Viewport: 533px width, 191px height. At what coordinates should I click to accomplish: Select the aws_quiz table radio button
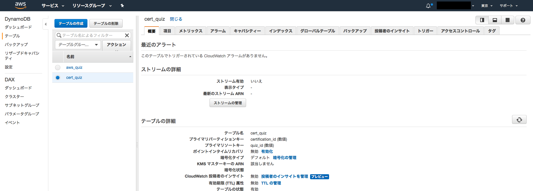coord(58,67)
